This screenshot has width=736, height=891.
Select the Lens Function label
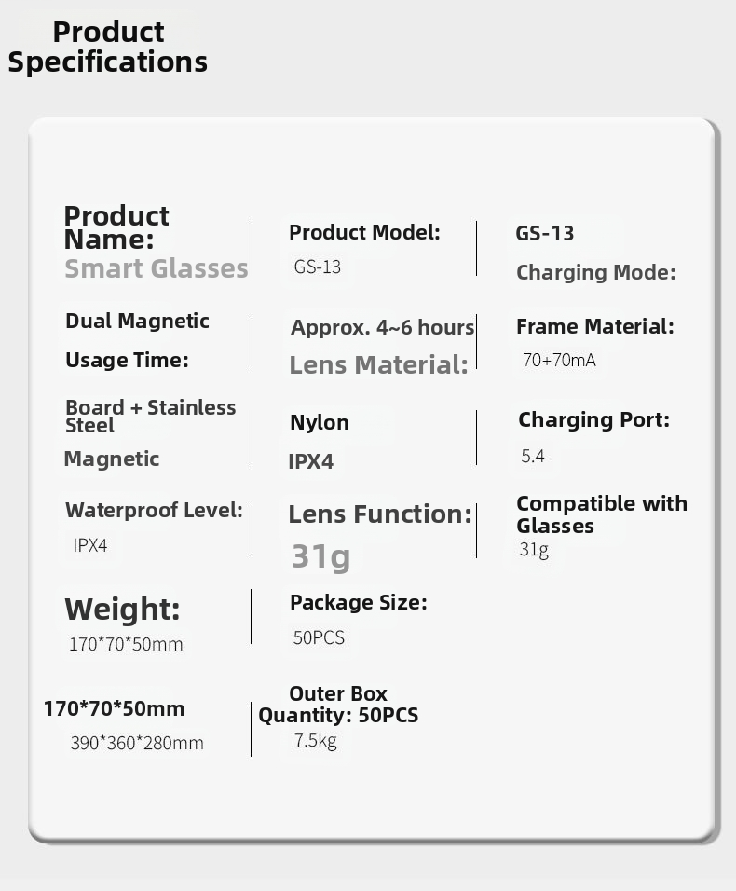pos(380,514)
